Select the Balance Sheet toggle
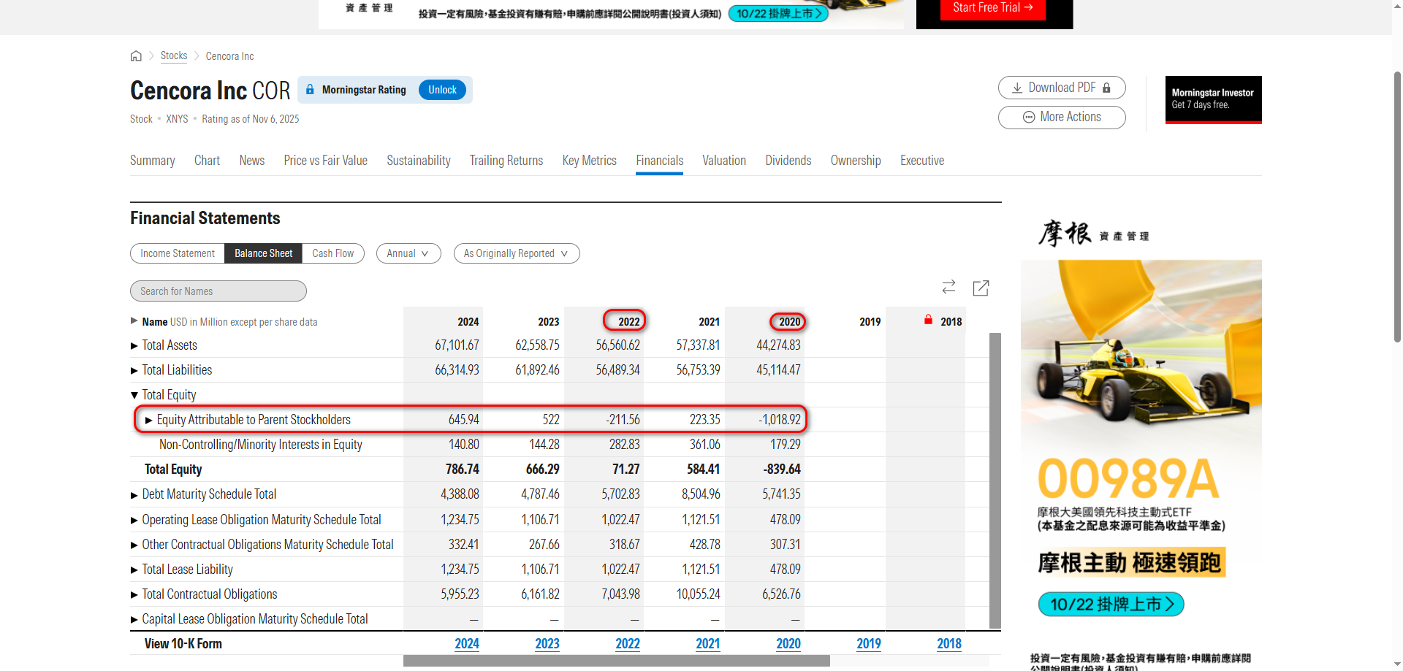The height and width of the screenshot is (671, 1403). point(263,253)
